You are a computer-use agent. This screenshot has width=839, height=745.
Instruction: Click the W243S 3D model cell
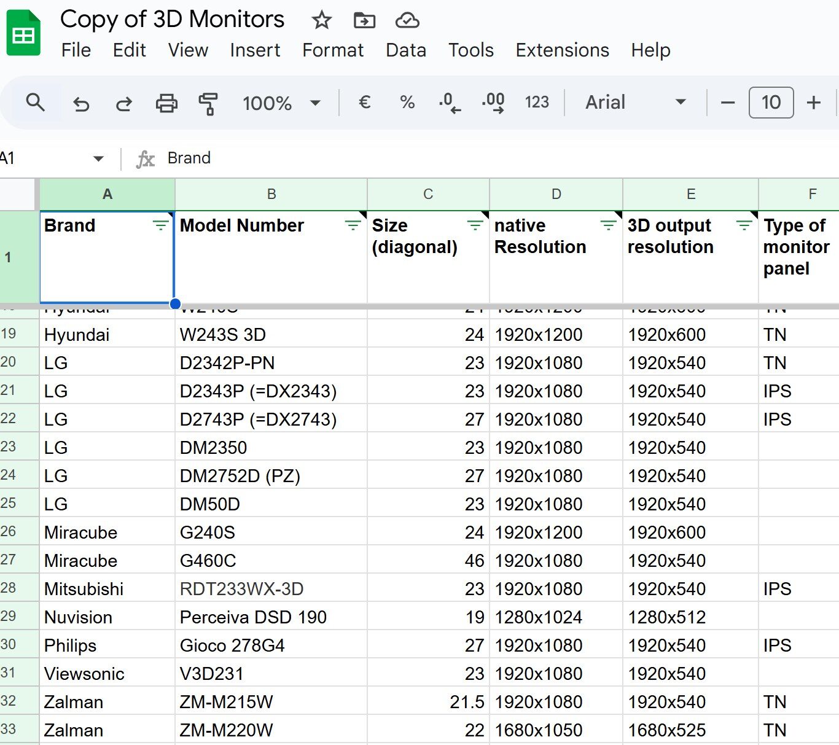click(271, 335)
